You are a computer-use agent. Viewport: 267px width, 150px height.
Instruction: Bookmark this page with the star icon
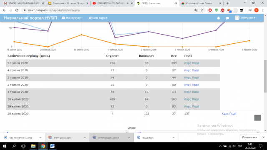tap(202, 10)
